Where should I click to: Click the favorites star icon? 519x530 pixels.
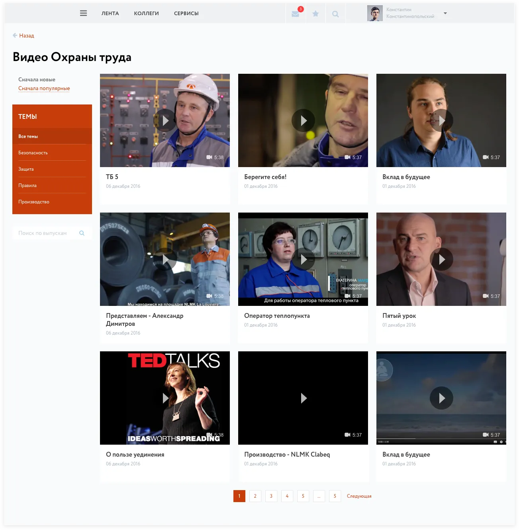[x=315, y=14]
